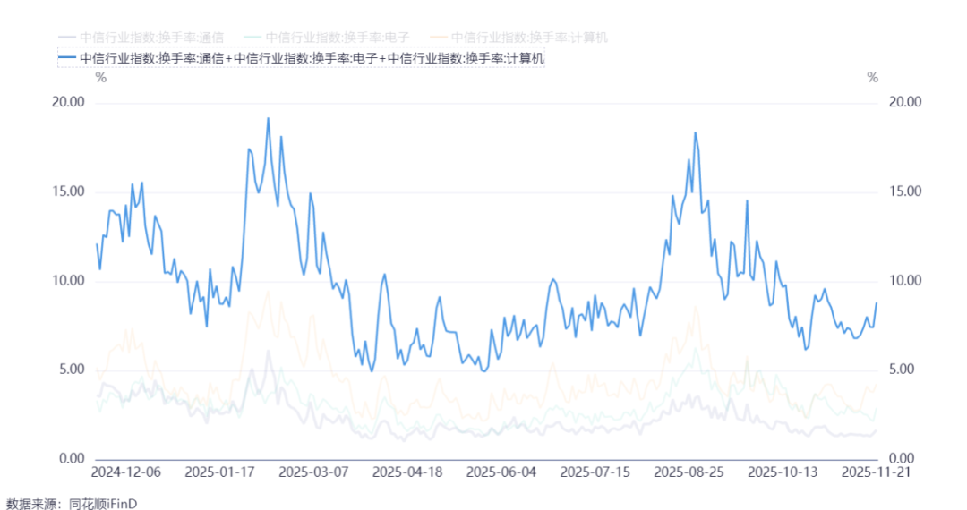Click the blue line swatch of combined legend
Viewport: 967px width, 510px height.
point(67,58)
